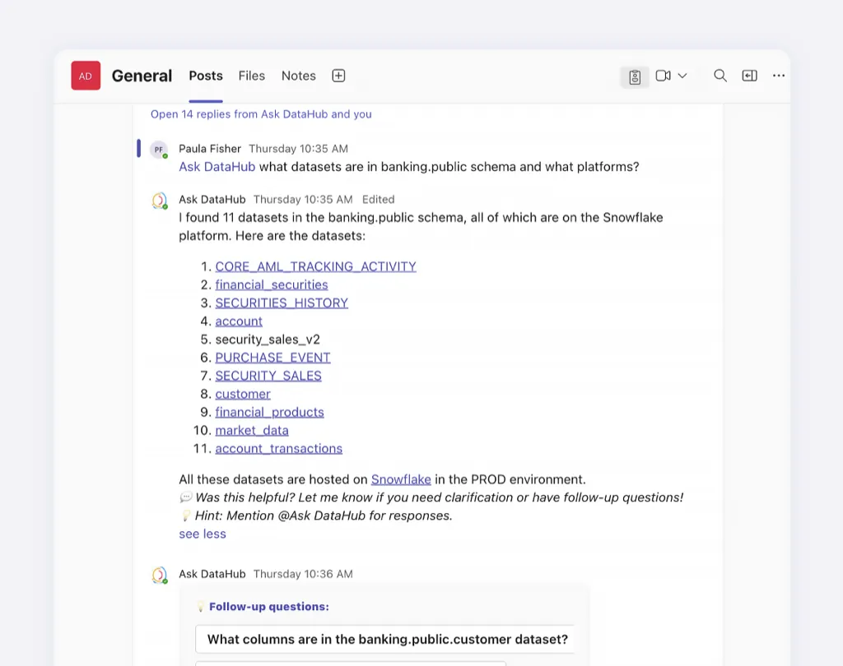This screenshot has height=666, width=843.
Task: Click the Snowflake platform link
Action: click(x=401, y=479)
